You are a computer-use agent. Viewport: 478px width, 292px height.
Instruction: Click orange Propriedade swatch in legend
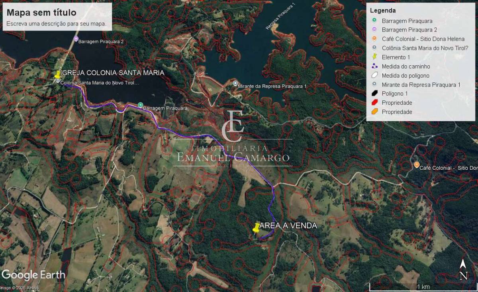[374, 112]
